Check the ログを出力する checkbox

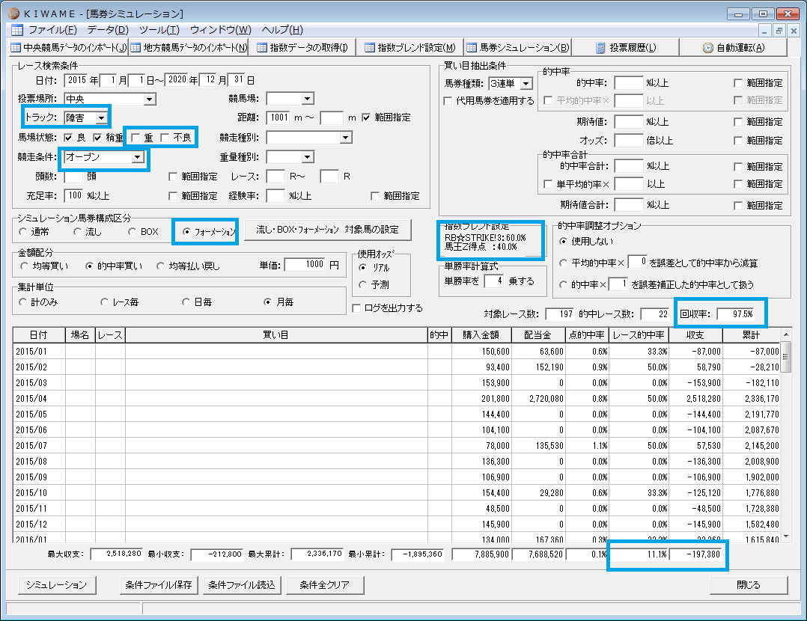tap(356, 308)
